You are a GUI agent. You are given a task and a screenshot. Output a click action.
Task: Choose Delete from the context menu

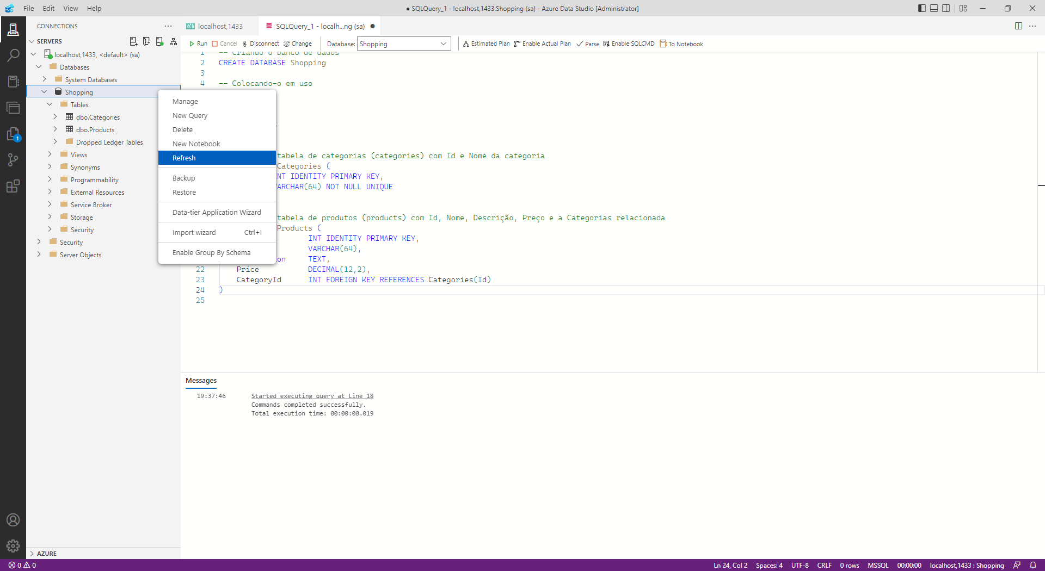pyautogui.click(x=217, y=130)
